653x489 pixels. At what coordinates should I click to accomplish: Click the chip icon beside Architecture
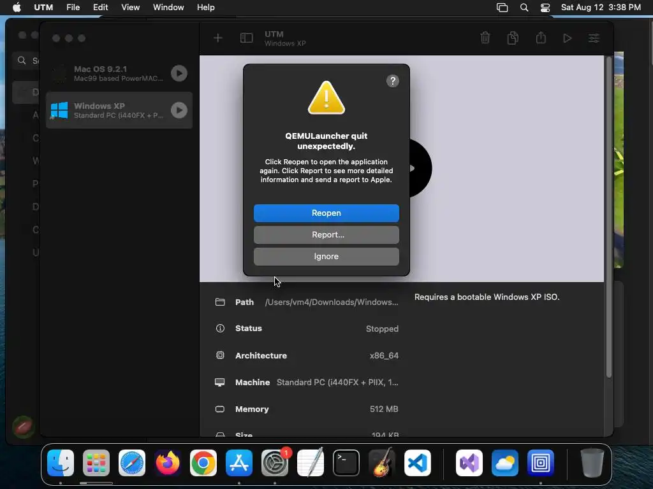pyautogui.click(x=220, y=355)
